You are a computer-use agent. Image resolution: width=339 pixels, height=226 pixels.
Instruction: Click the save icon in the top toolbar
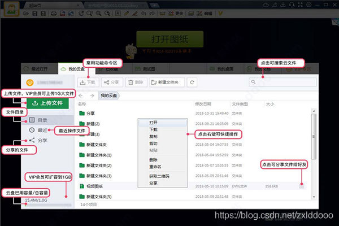coord(34,14)
